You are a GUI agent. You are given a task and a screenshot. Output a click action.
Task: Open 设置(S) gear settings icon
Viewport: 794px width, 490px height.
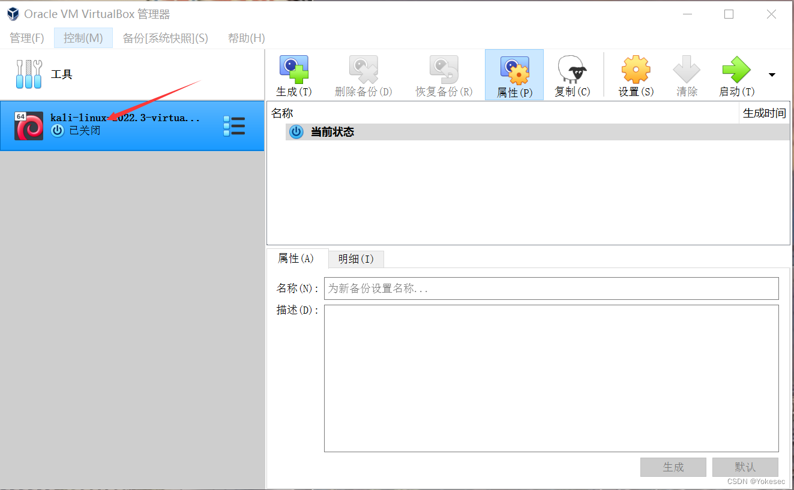coord(636,70)
